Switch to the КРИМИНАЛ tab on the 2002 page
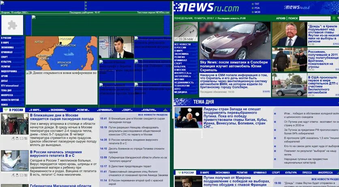The width and height of the screenshot is (339, 187). (x=105, y=110)
